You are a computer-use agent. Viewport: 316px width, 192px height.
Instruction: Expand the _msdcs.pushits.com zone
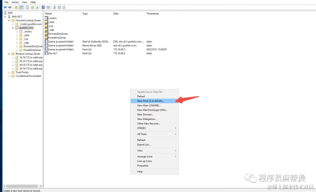[13, 24]
